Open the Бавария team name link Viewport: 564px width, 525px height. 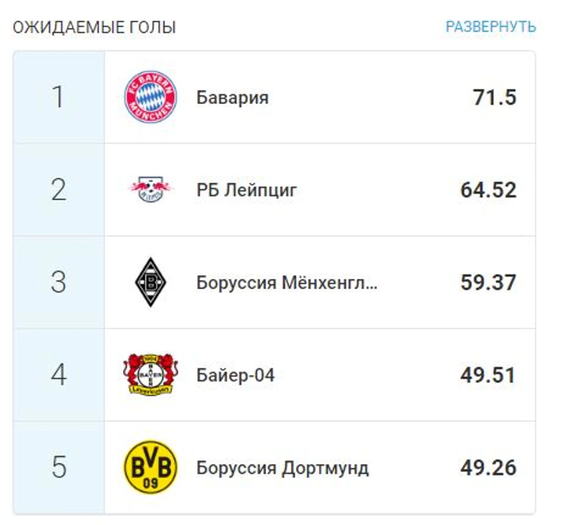232,97
